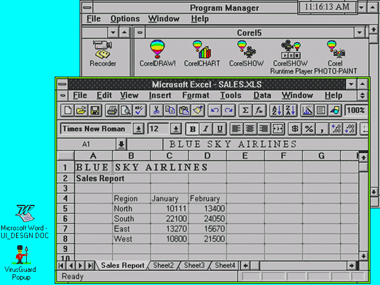Toggle Bold formatting
The height and width of the screenshot is (285, 380).
point(192,129)
